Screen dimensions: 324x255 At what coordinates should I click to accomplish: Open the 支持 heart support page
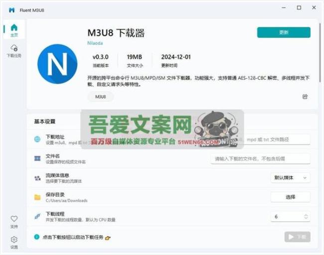point(14,222)
